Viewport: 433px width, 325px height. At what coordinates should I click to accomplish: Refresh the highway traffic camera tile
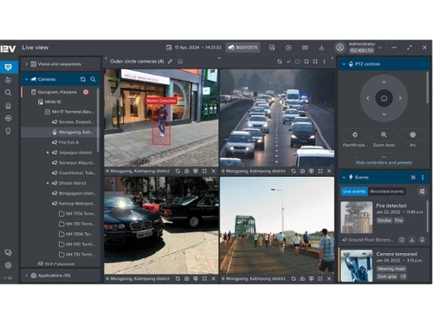tap(294, 171)
